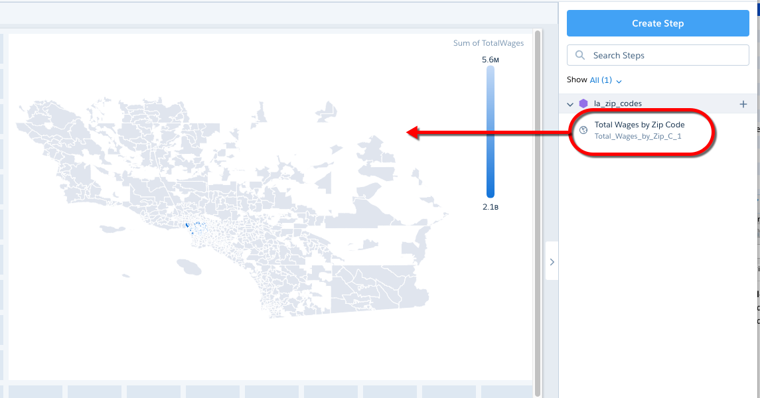Click the map icon beside Total Wages by Zip Code
The height and width of the screenshot is (398, 760).
pyautogui.click(x=583, y=130)
